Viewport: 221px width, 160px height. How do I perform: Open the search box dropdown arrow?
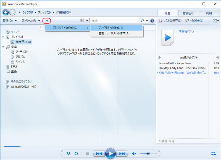(147, 21)
